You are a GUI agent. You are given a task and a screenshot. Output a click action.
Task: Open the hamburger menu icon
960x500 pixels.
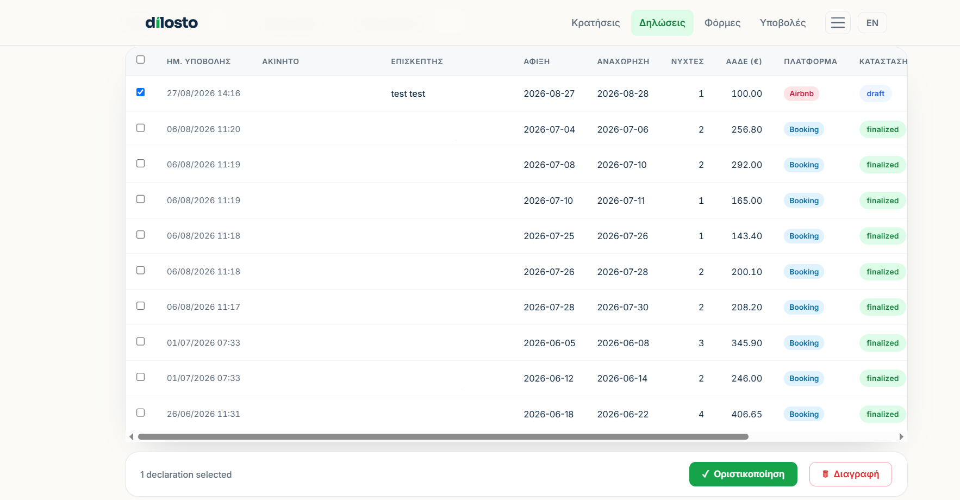838,23
